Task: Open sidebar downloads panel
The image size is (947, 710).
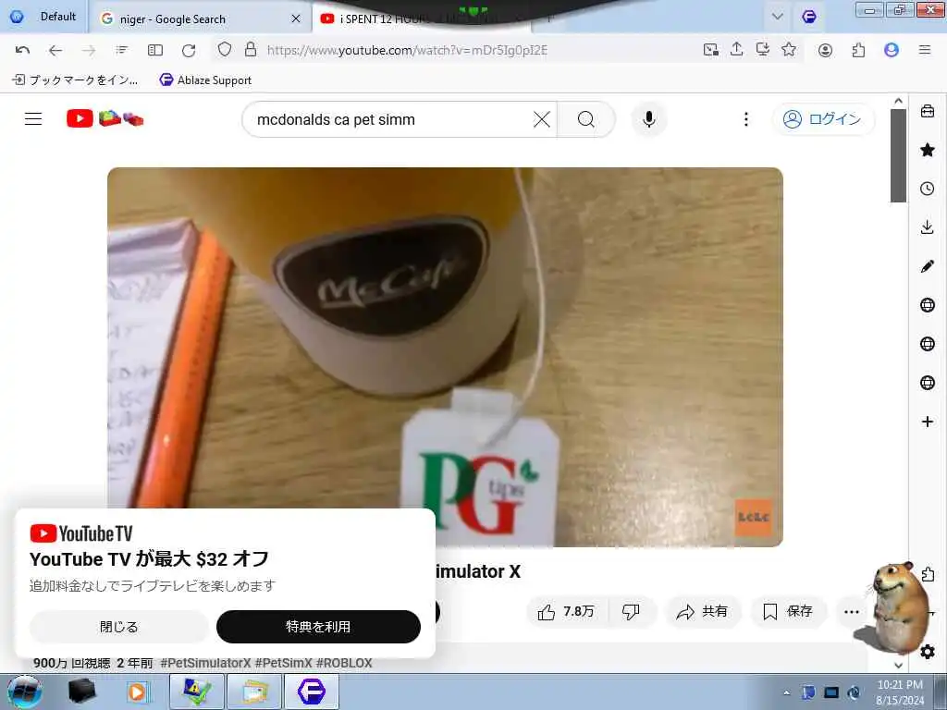Action: (928, 227)
